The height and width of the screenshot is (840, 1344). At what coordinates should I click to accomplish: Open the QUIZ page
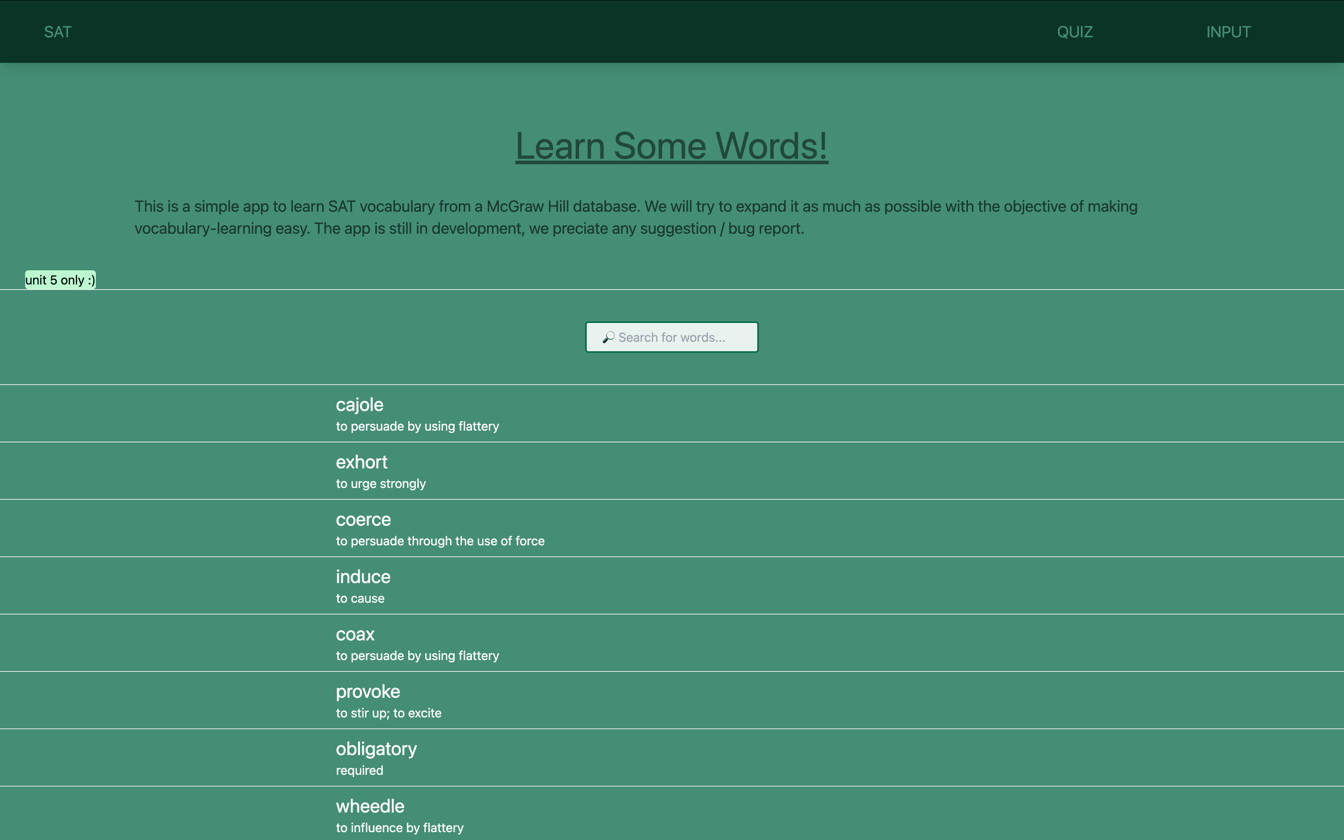click(1074, 32)
